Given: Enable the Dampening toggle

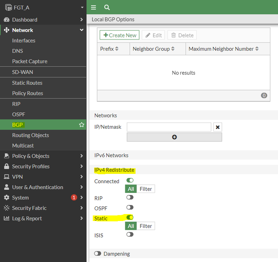Looking at the screenshot, I should click(98, 253).
